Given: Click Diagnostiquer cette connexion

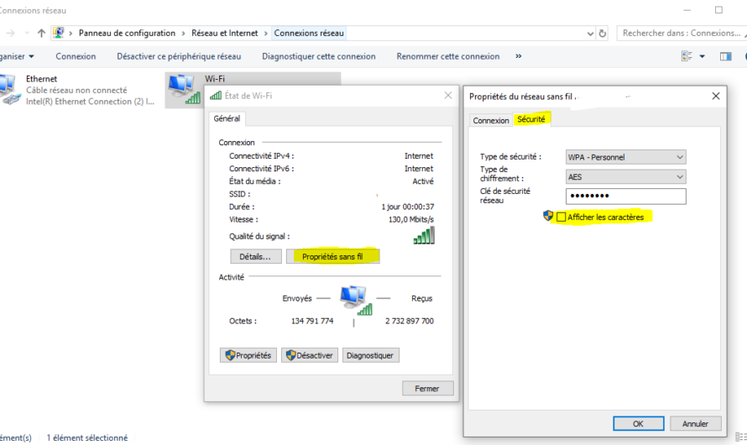Looking at the screenshot, I should coord(319,56).
